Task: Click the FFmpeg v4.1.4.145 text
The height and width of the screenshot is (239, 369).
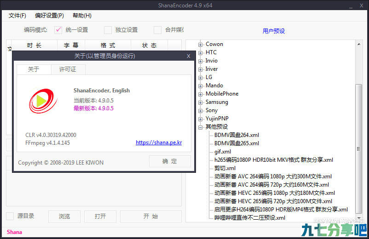Action: 47,143
